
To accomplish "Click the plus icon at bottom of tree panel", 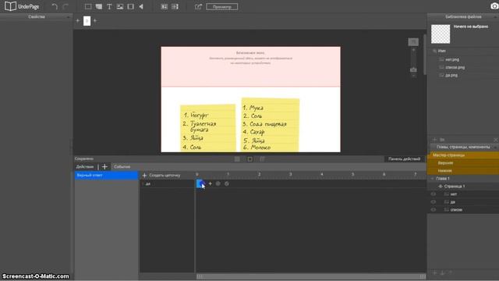I will click(435, 272).
